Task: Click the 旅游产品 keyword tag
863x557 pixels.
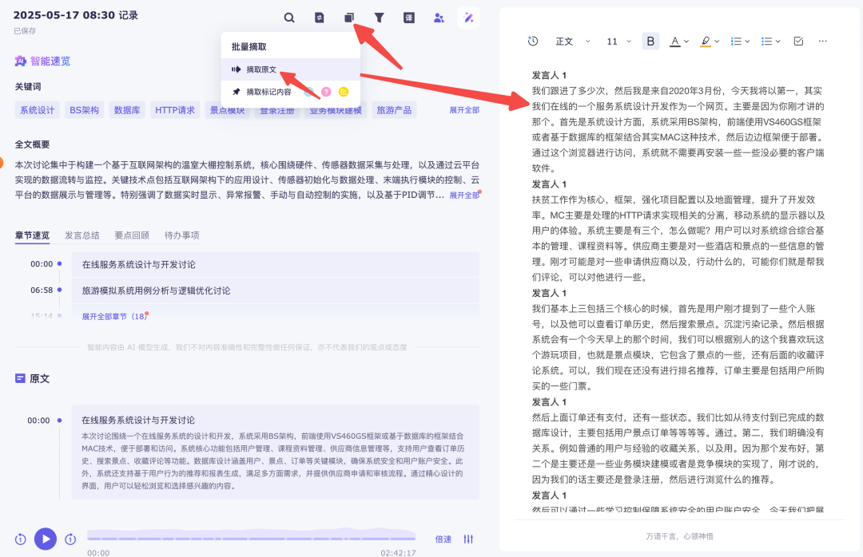Action: tap(394, 110)
